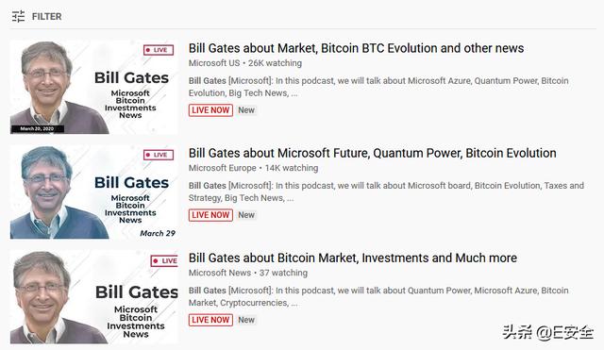The image size is (604, 350).
Task: Click New badge on Microsoft Europe result
Action: click(x=246, y=215)
